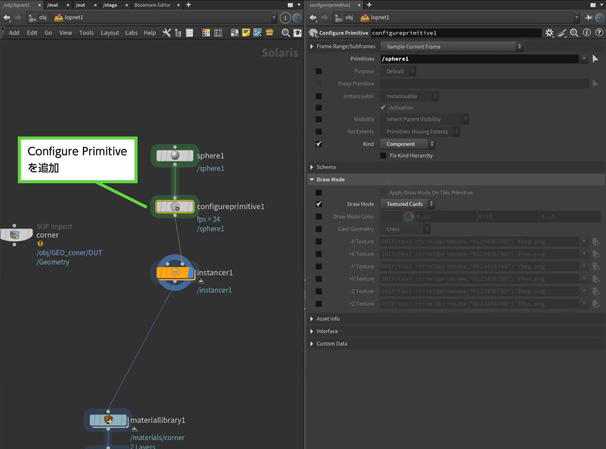The width and height of the screenshot is (606, 449).
Task: Enable the Fix Kind Hierarchy checkbox
Action: click(383, 156)
